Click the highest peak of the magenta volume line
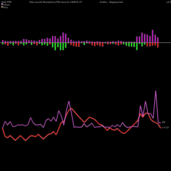171x171 pixels. [156, 91]
